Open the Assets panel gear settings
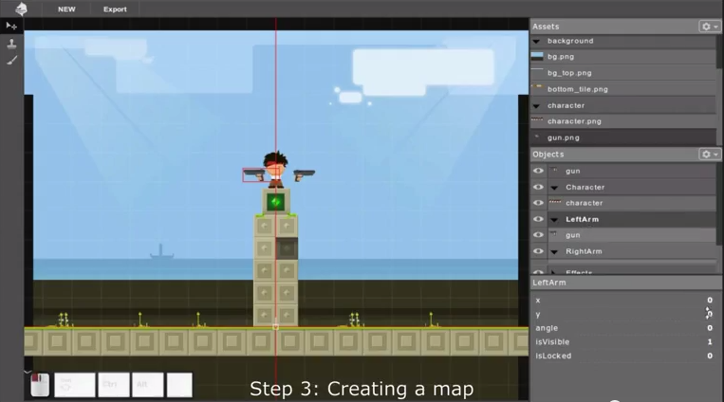This screenshot has width=724, height=402. 709,27
